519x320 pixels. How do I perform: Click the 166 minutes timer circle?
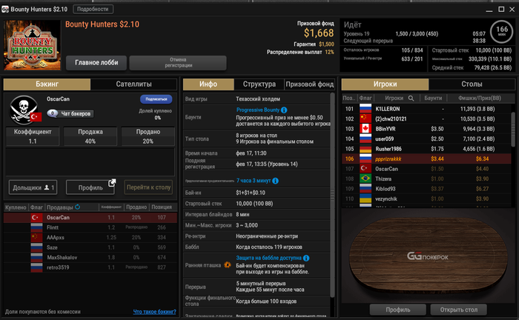point(501,32)
